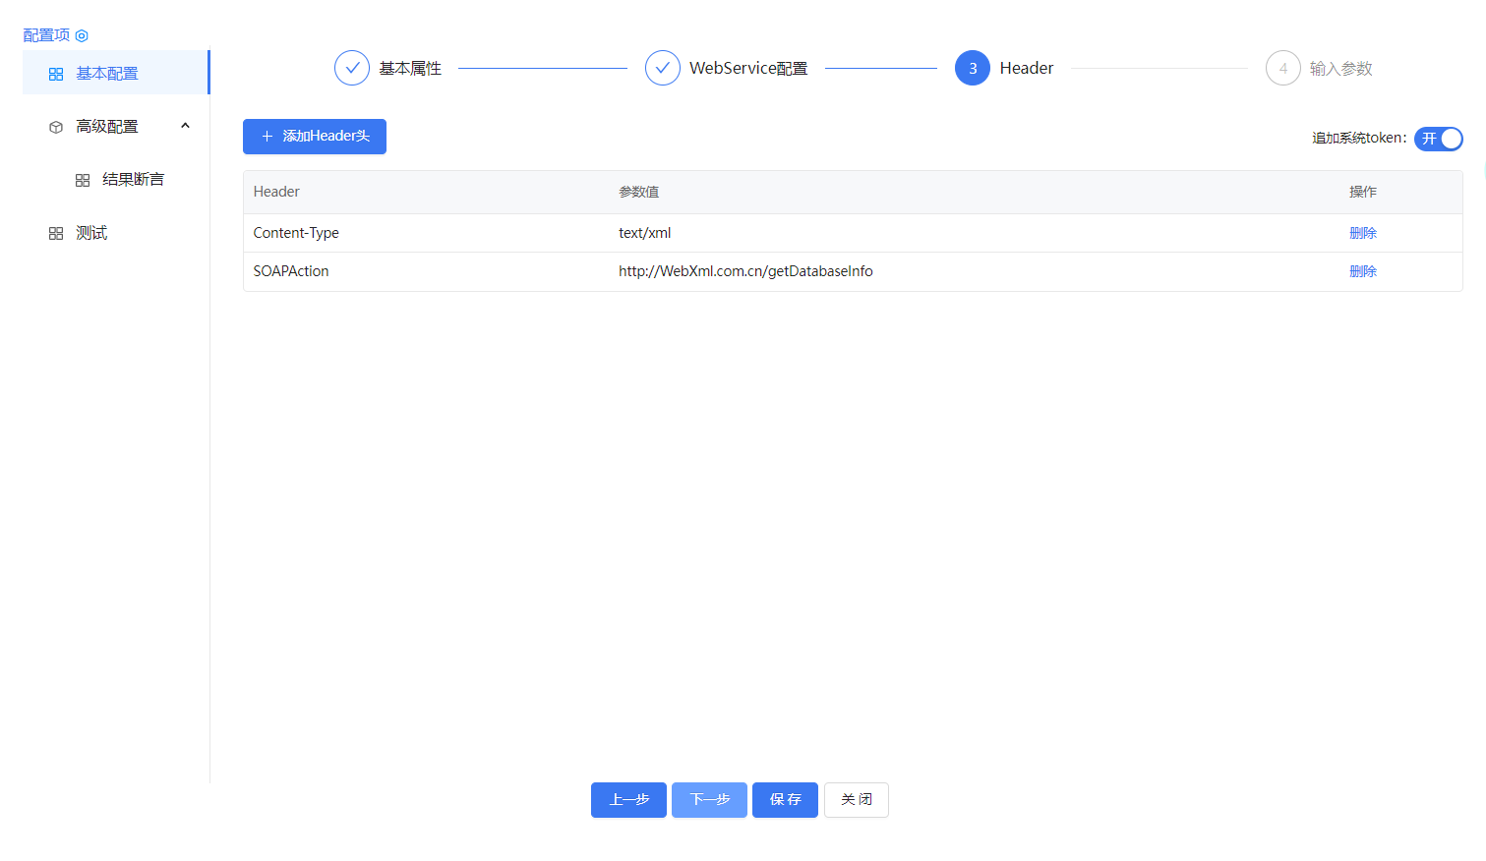This screenshot has width=1486, height=861.
Task: Click the checkmark circle for 基本属性 step
Action: tap(352, 68)
